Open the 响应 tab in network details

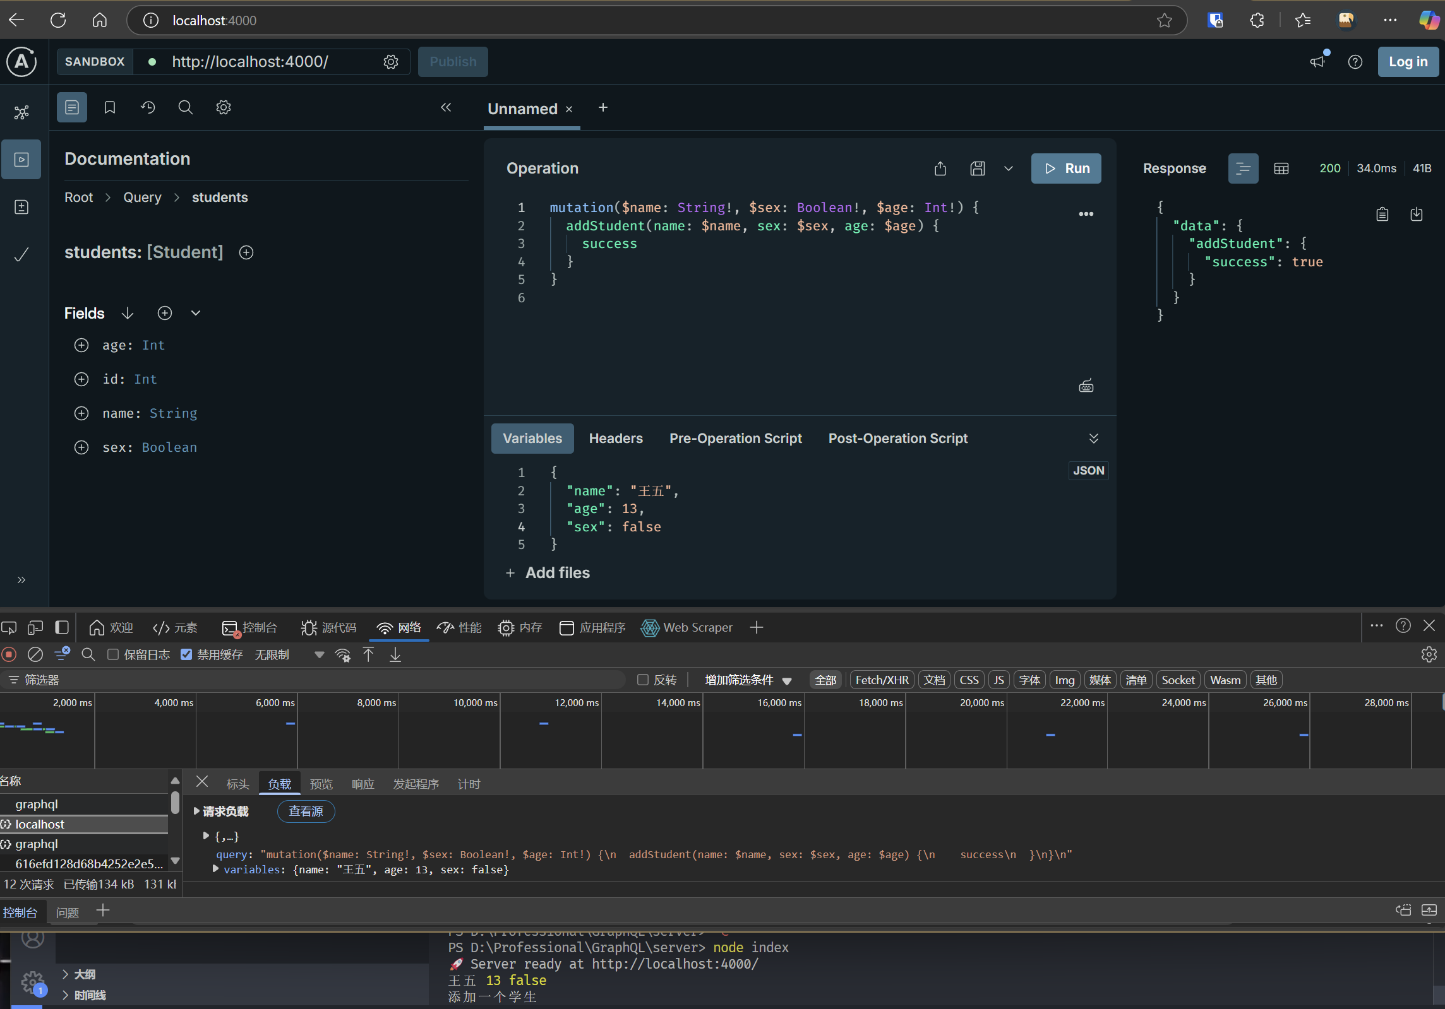[363, 784]
